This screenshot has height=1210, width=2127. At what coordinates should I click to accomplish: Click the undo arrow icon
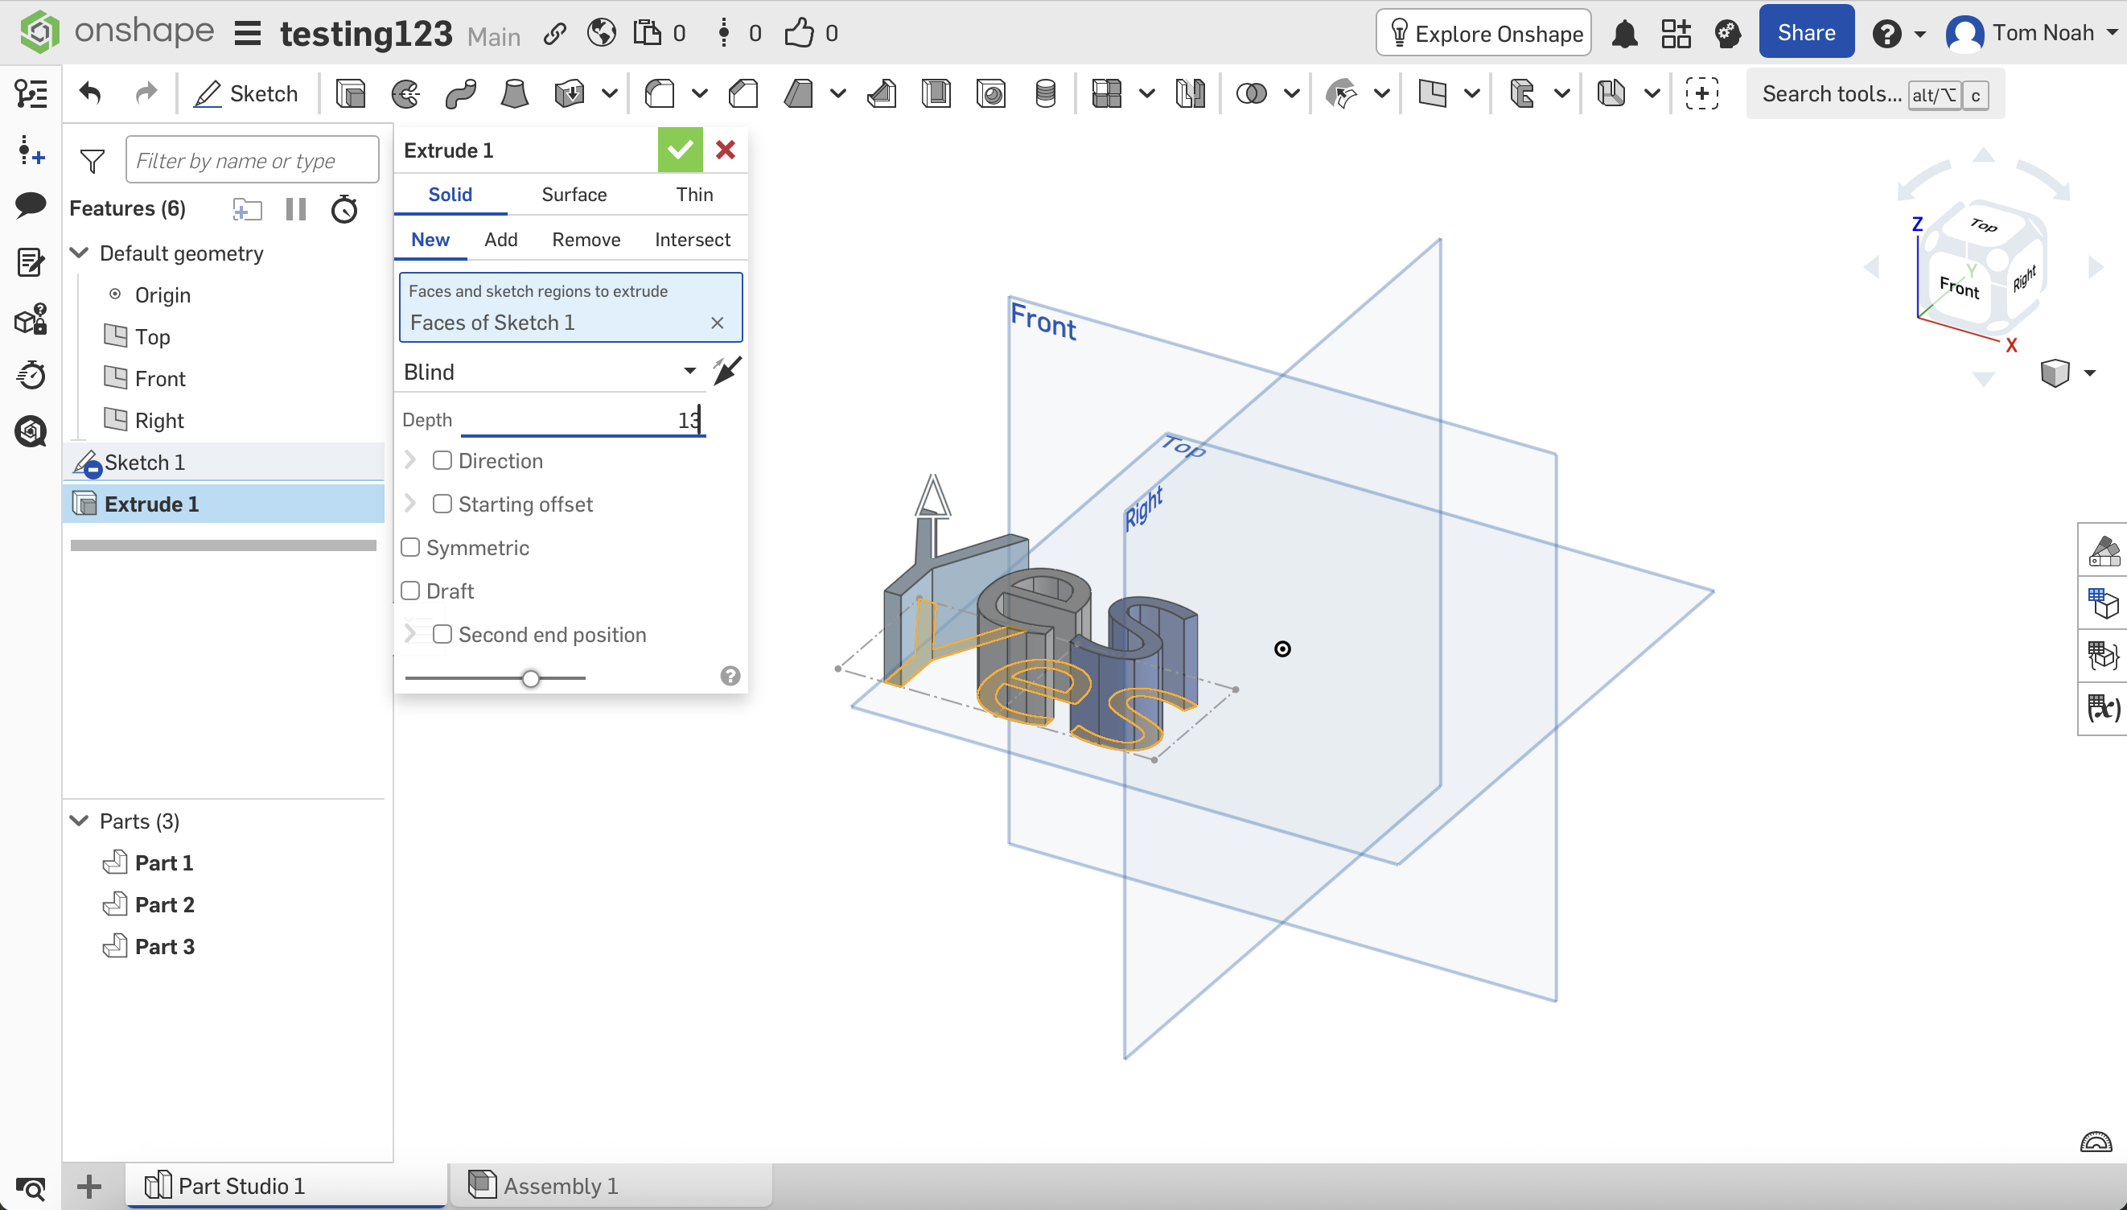point(90,93)
